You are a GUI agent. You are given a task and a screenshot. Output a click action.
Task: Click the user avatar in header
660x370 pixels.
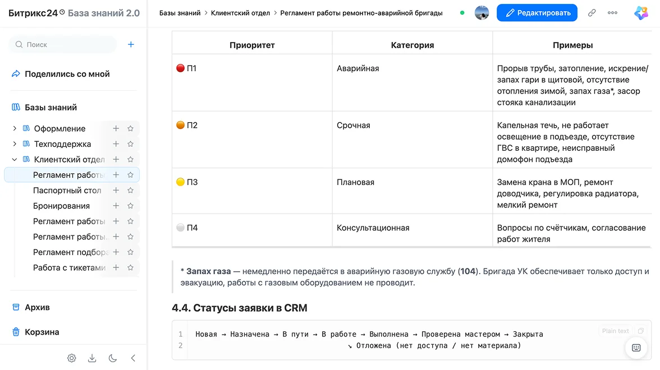(482, 12)
